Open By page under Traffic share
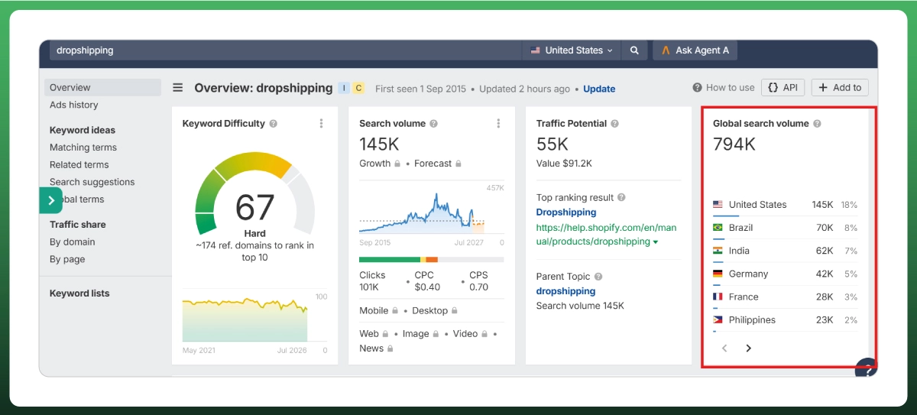917x415 pixels. (68, 259)
